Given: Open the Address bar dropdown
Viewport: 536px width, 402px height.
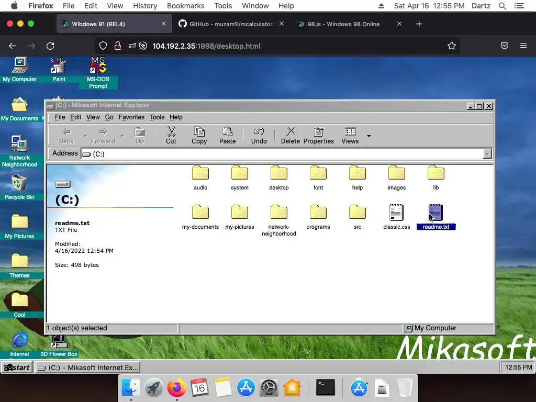Looking at the screenshot, I should (487, 154).
